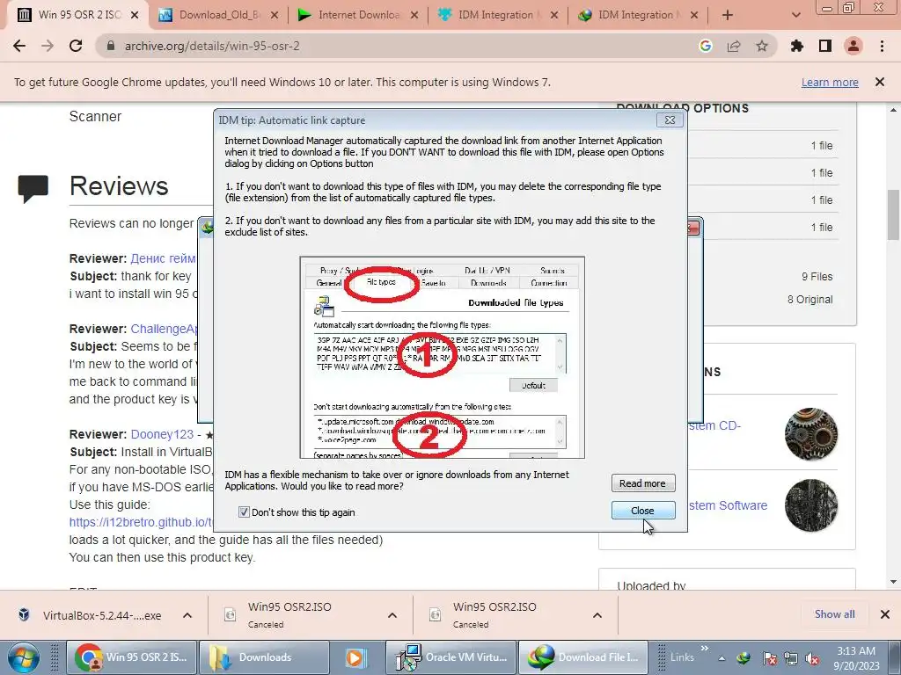Viewport: 901px width, 675px height.
Task: Open Downloads folder taskbar item
Action: 263,657
